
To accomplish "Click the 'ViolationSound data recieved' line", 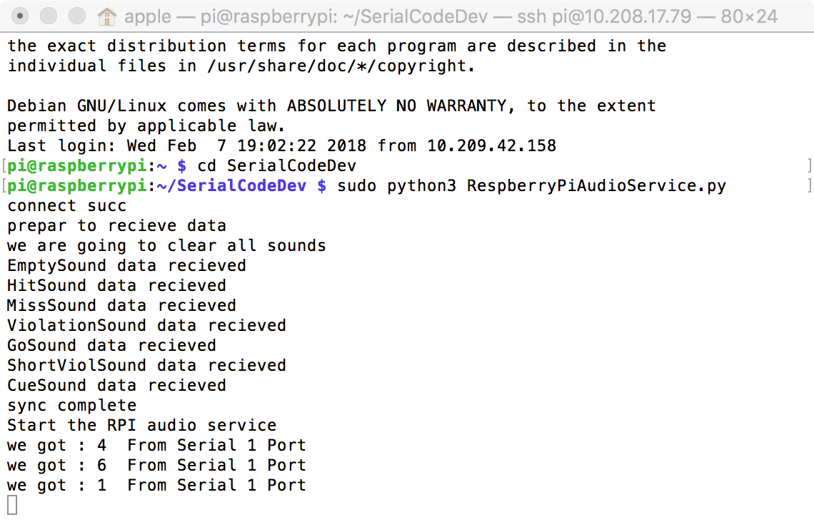I will [146, 326].
